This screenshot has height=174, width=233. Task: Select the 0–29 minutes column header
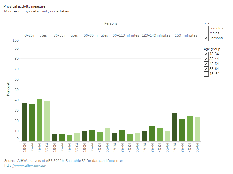(36, 35)
